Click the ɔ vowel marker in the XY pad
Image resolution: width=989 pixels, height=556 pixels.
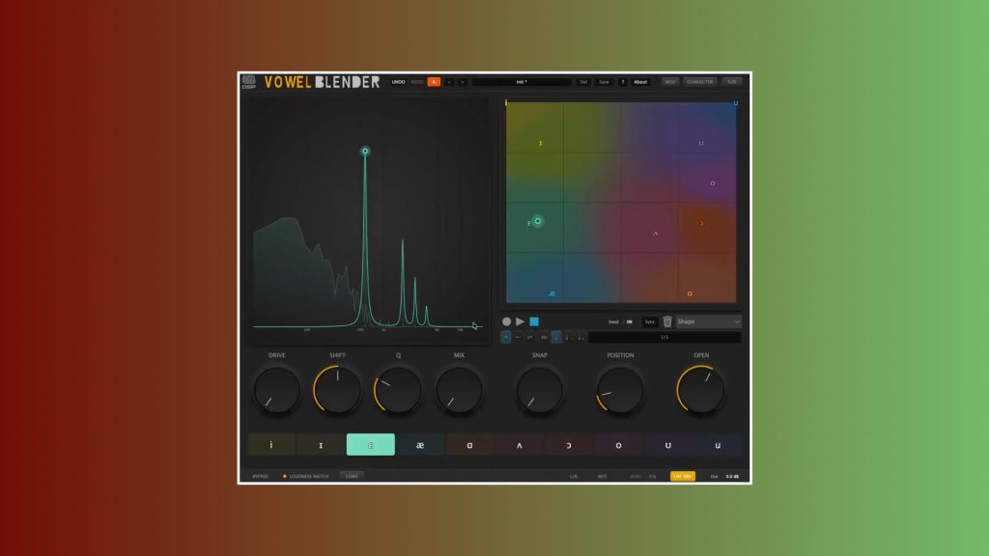pos(701,224)
